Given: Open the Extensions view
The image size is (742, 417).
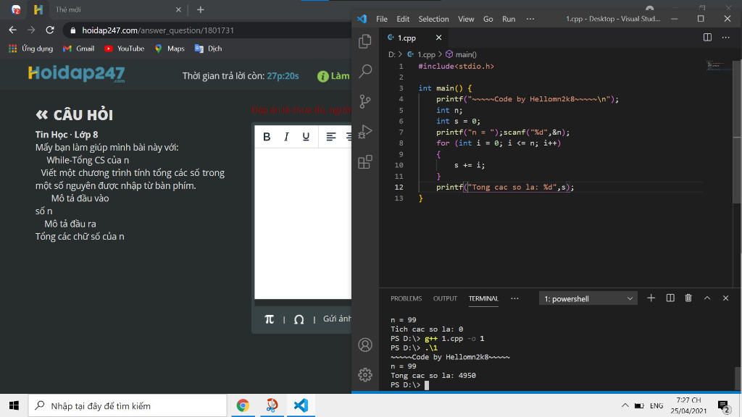Looking at the screenshot, I should coord(365,161).
